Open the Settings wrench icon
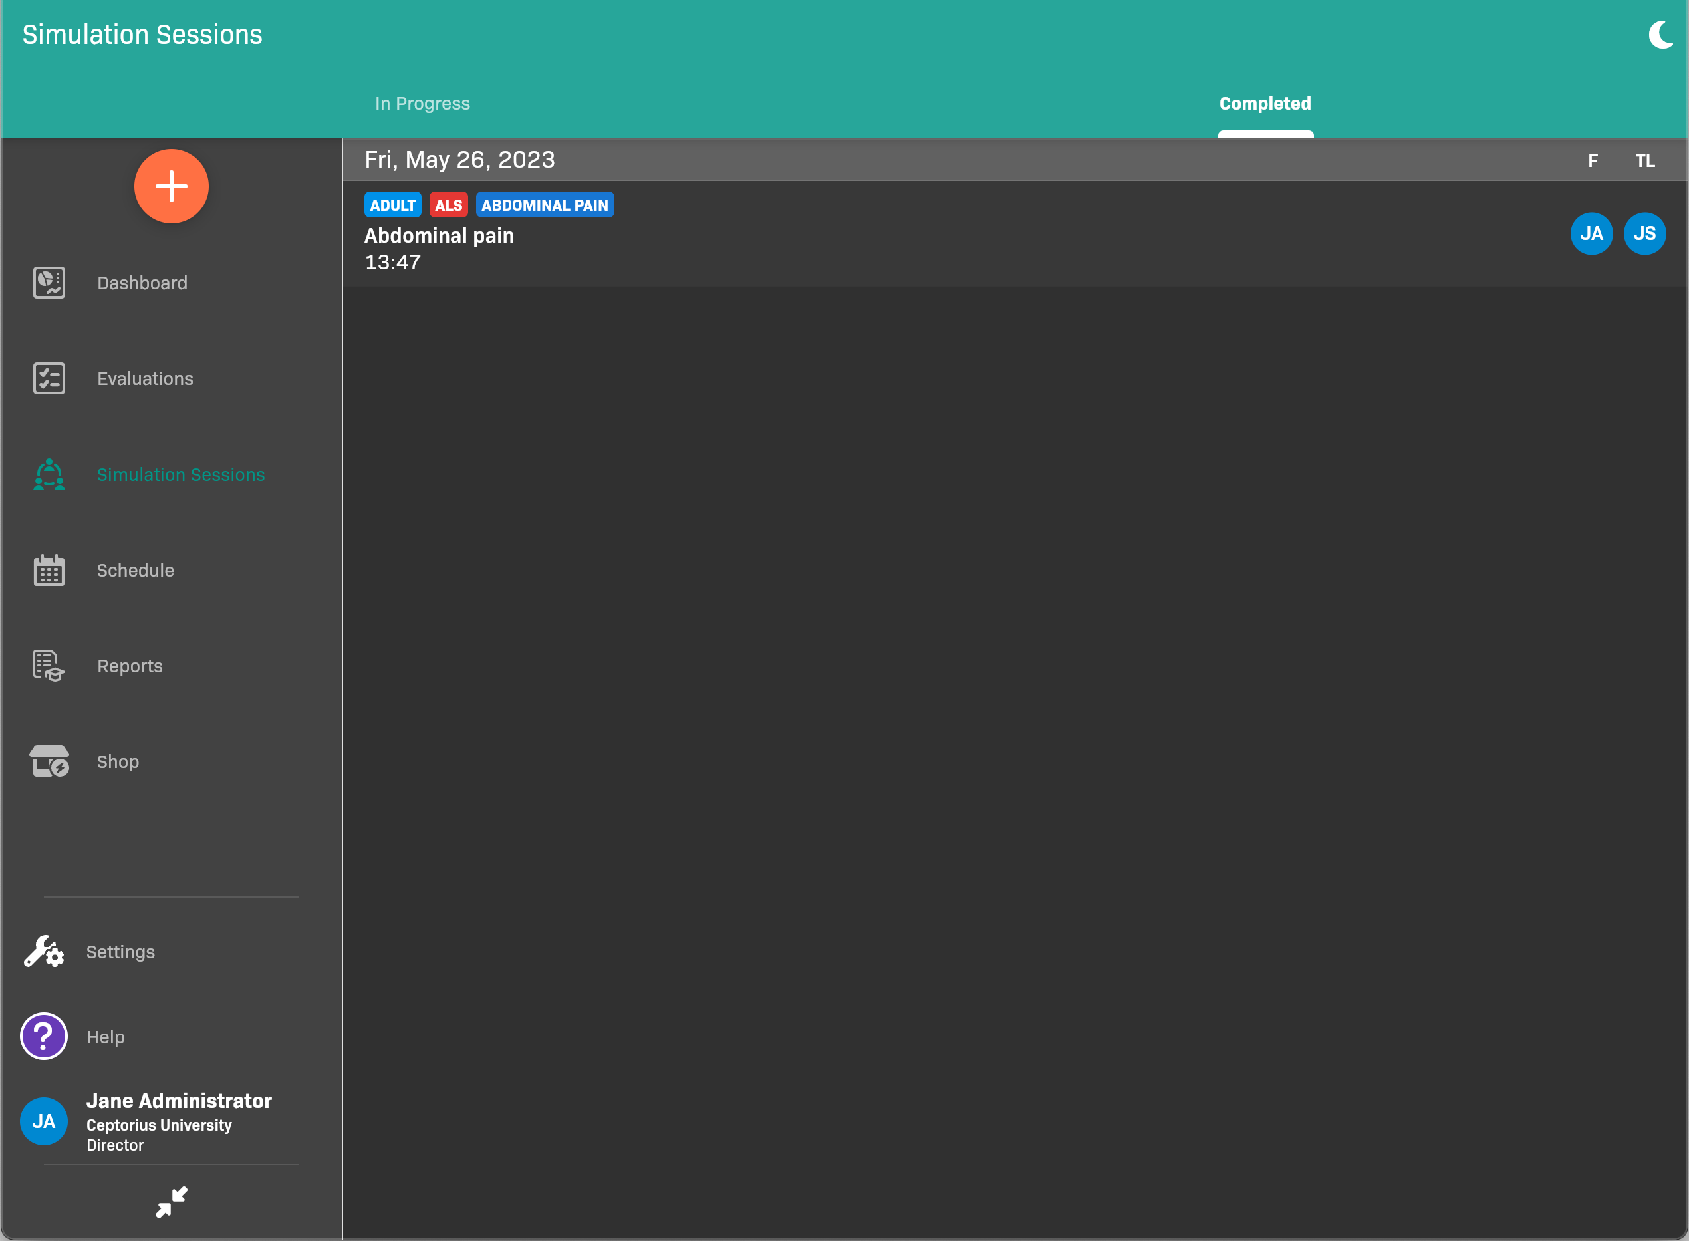The width and height of the screenshot is (1689, 1241). click(x=44, y=952)
